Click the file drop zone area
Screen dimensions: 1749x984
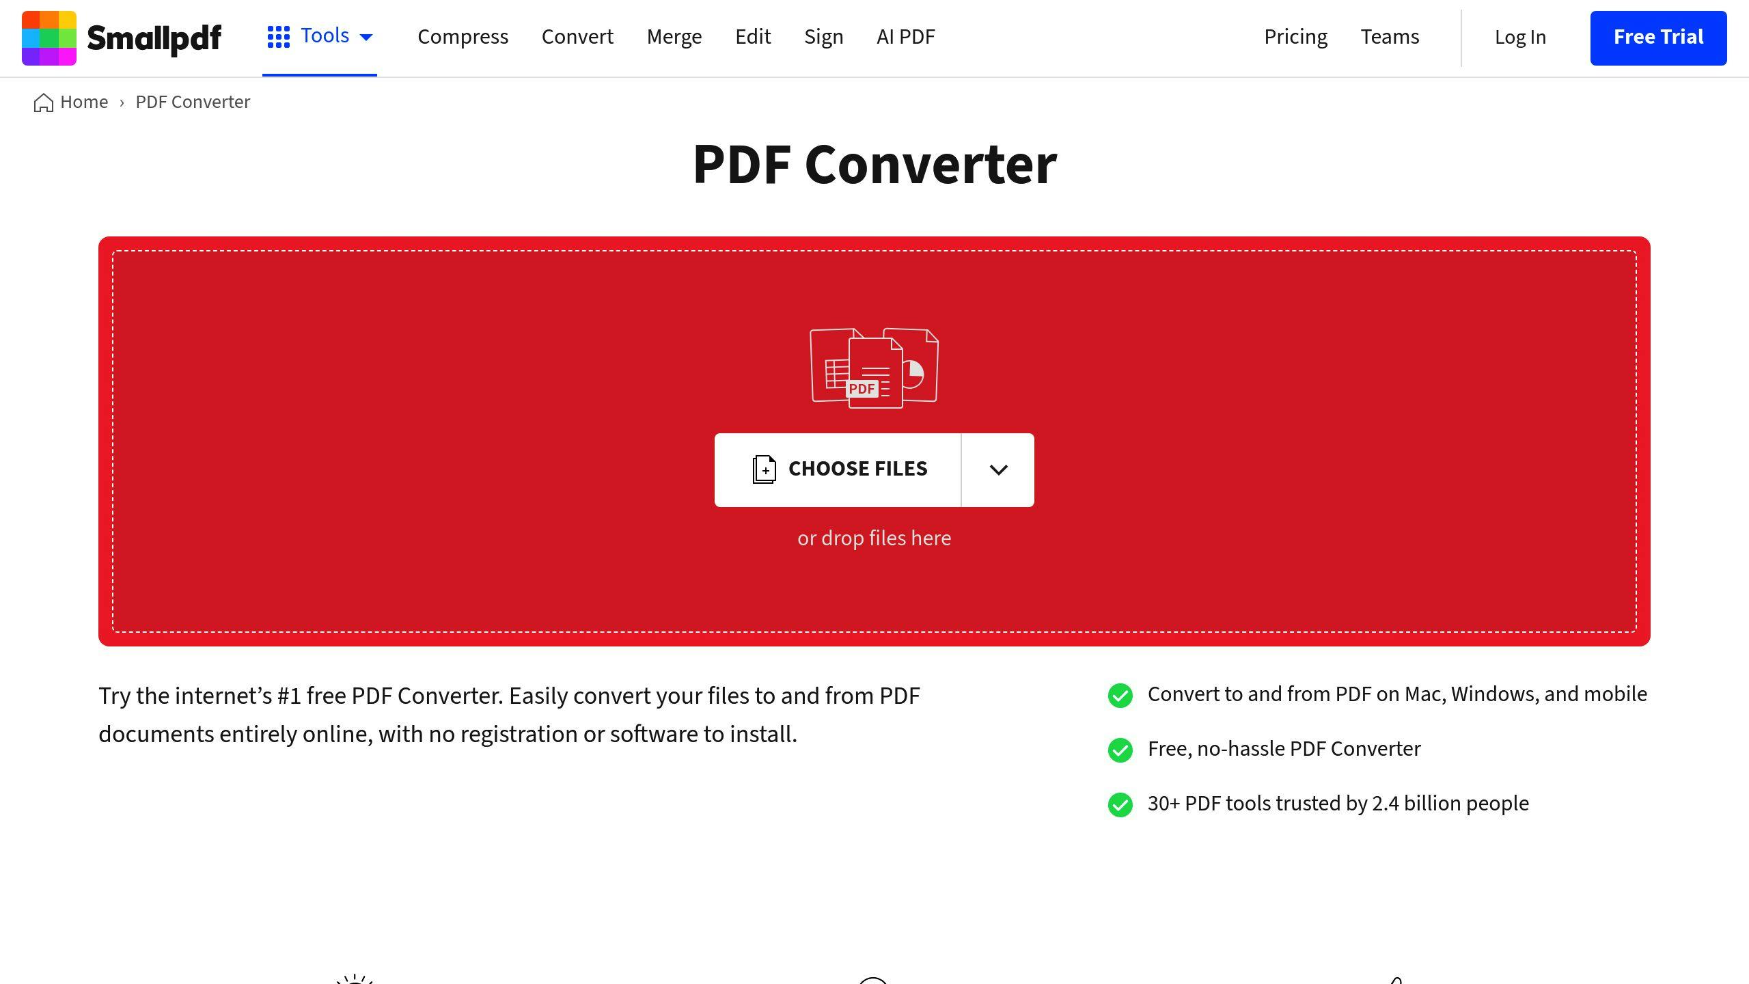pyautogui.click(x=873, y=441)
